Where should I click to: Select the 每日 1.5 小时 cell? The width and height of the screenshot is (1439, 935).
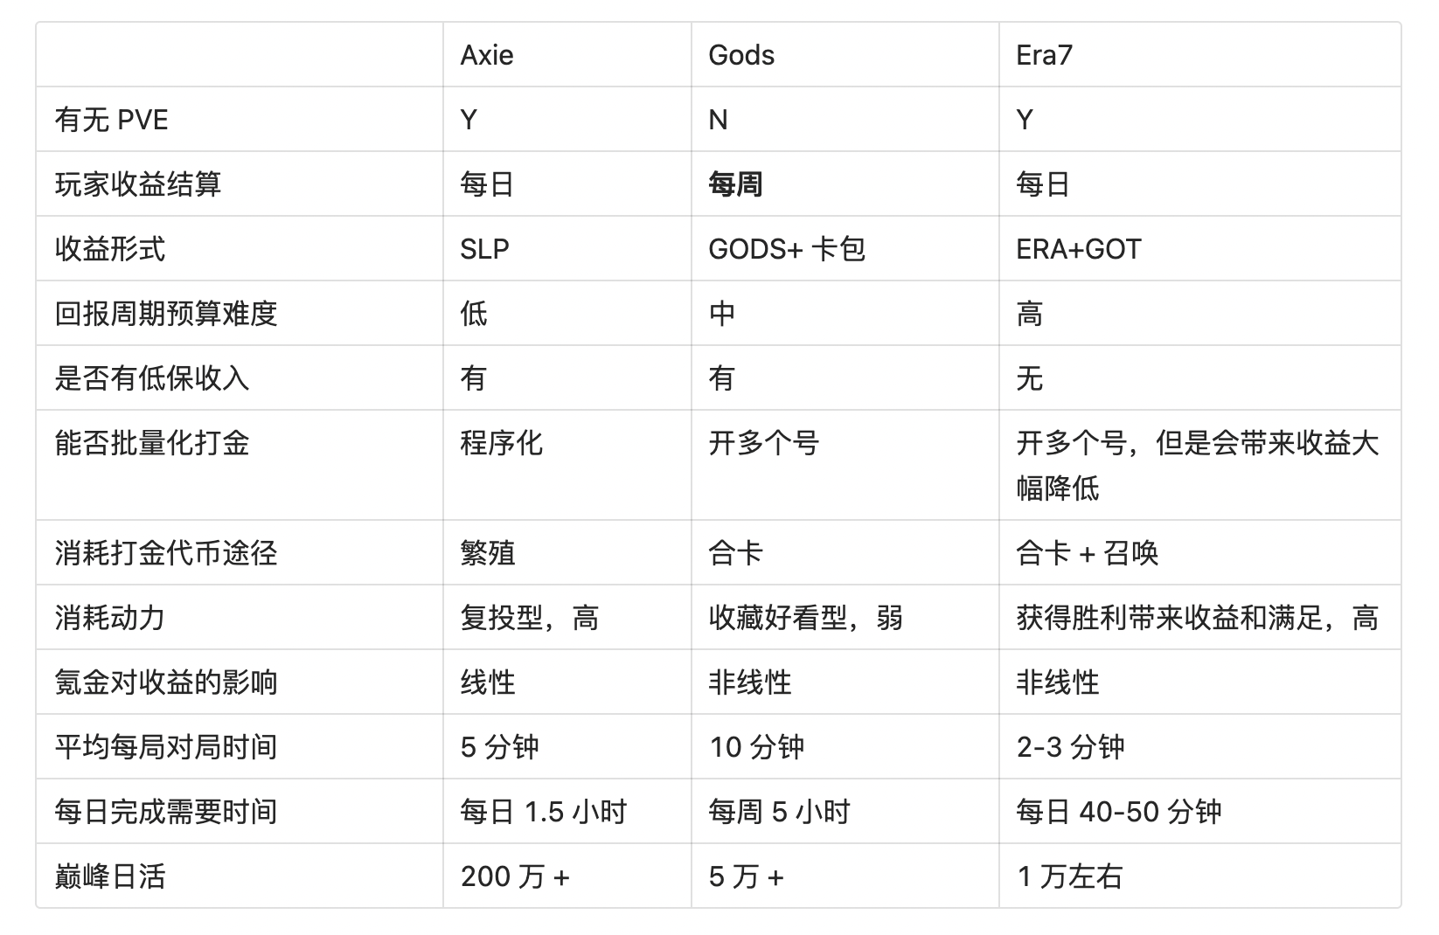pos(544,812)
